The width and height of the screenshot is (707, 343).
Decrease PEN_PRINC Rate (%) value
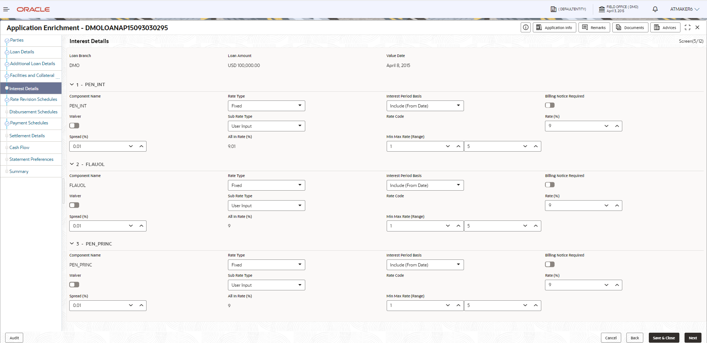pyautogui.click(x=606, y=285)
